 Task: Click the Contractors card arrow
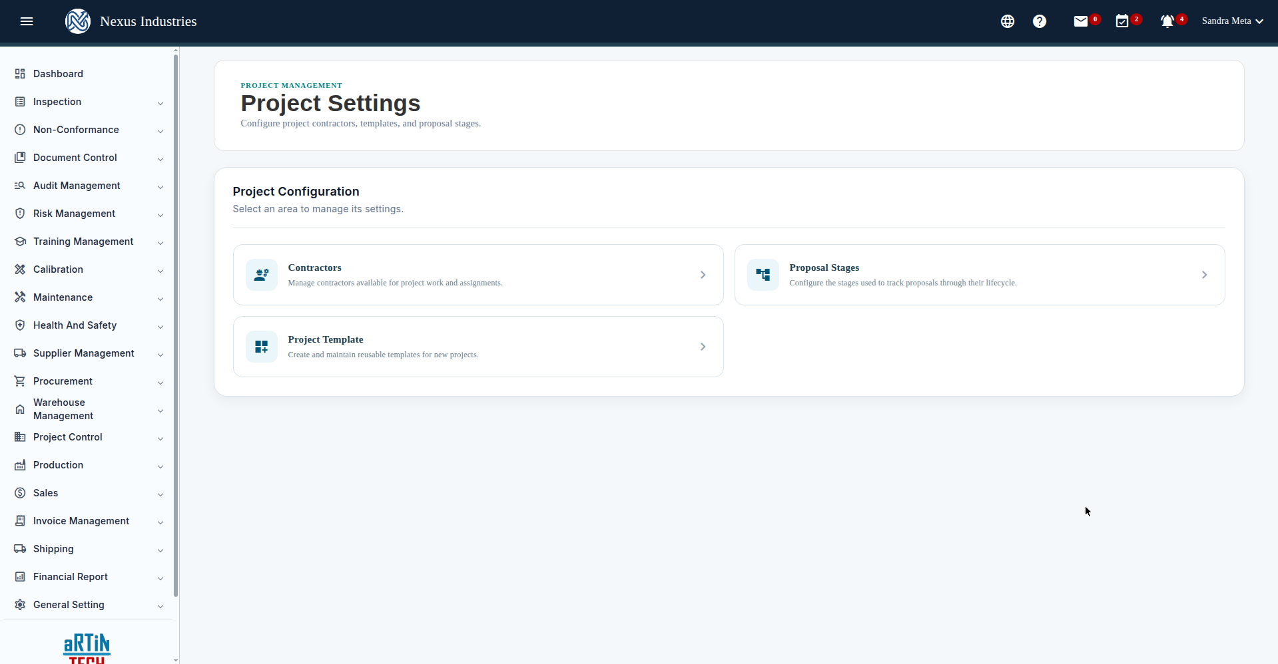pyautogui.click(x=703, y=275)
